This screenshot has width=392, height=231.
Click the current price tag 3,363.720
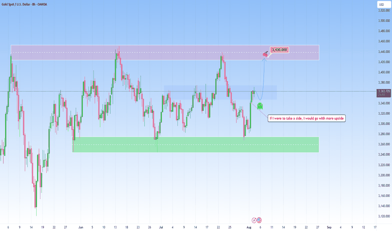pos(384,93)
